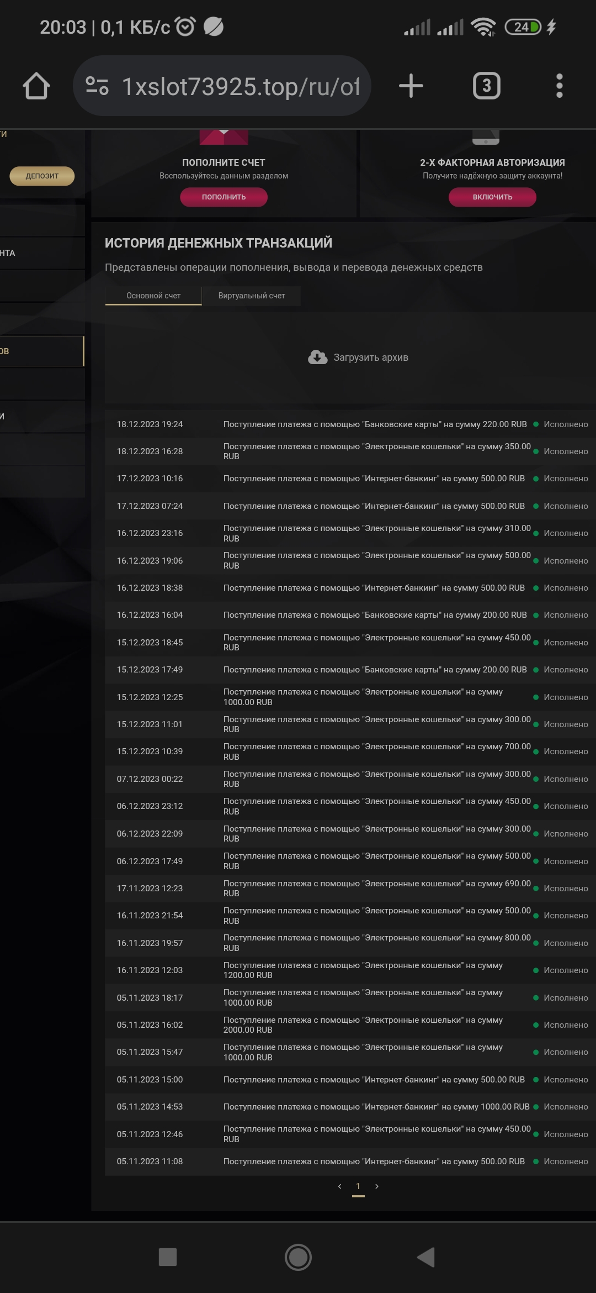Go to next page of transactions
596x1293 pixels.
coord(377,1186)
